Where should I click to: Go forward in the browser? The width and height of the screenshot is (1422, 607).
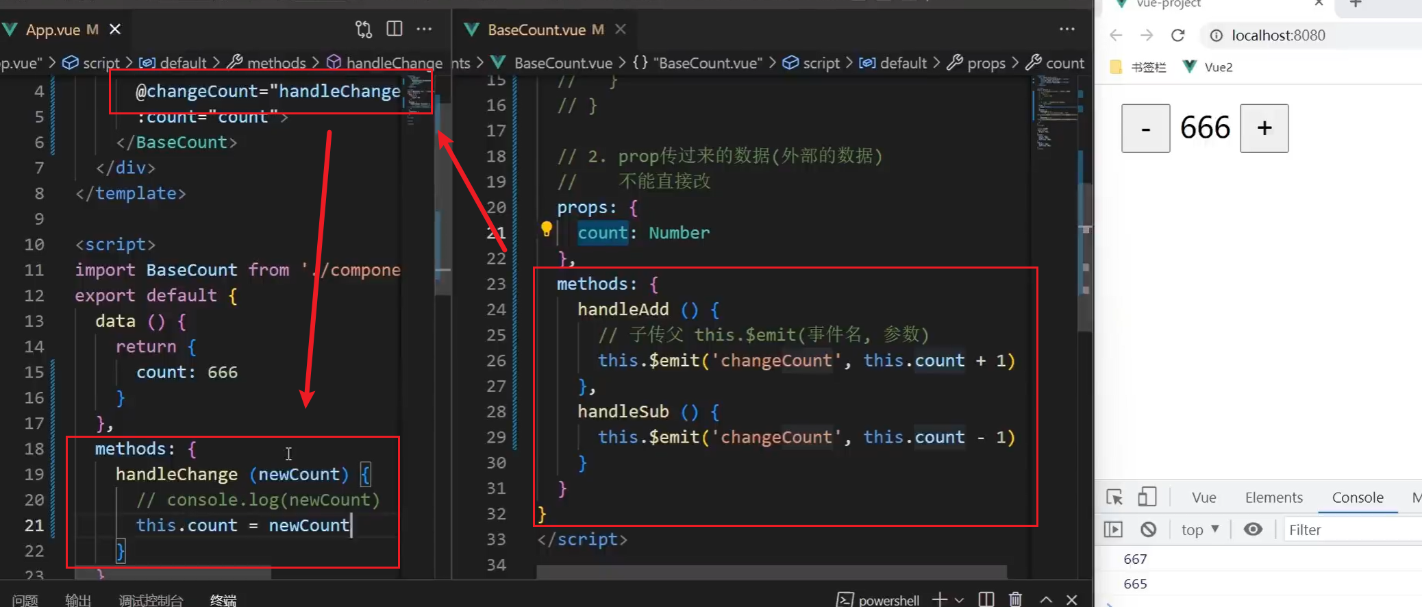[1147, 36]
